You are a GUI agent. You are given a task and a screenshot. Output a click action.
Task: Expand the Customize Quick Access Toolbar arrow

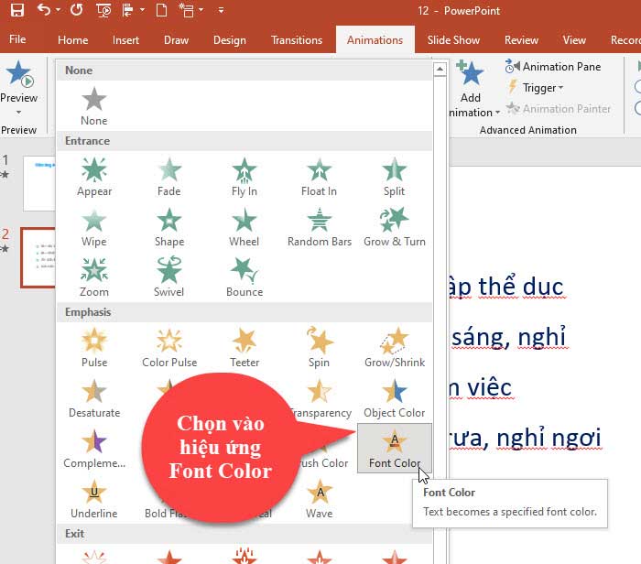tap(222, 11)
